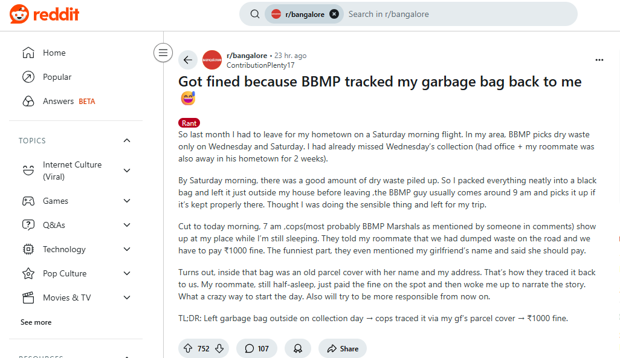Image resolution: width=620 pixels, height=358 pixels.
Task: Go to Home in sidebar
Action: pos(54,53)
